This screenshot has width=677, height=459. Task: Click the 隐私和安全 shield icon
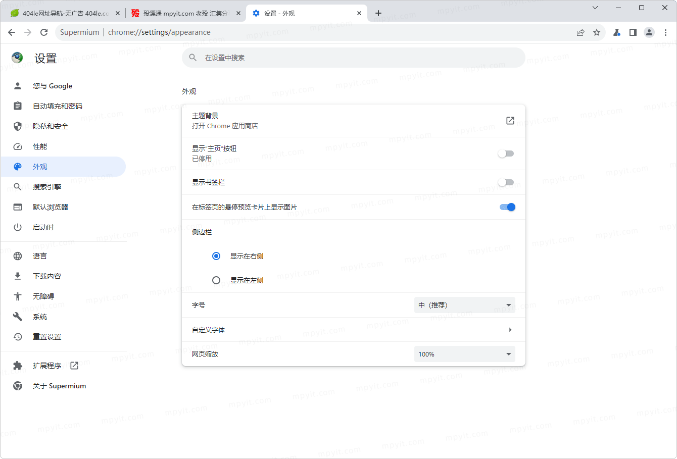(x=18, y=126)
